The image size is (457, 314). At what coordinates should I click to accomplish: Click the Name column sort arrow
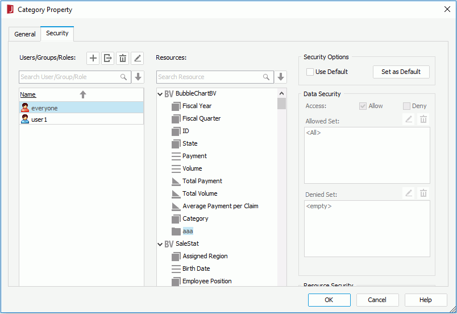[83, 94]
